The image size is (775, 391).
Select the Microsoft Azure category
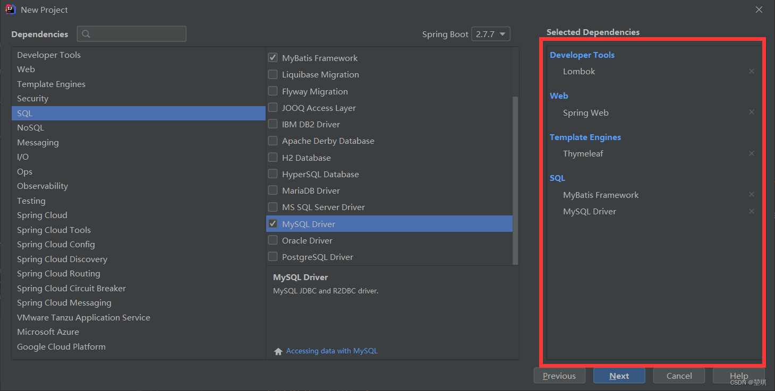(x=138, y=332)
